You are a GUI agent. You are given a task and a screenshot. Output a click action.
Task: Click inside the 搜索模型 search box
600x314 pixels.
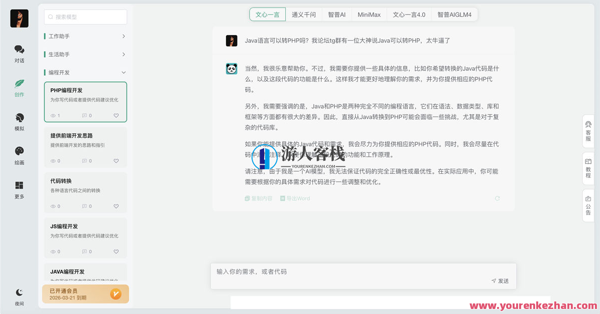tap(85, 17)
